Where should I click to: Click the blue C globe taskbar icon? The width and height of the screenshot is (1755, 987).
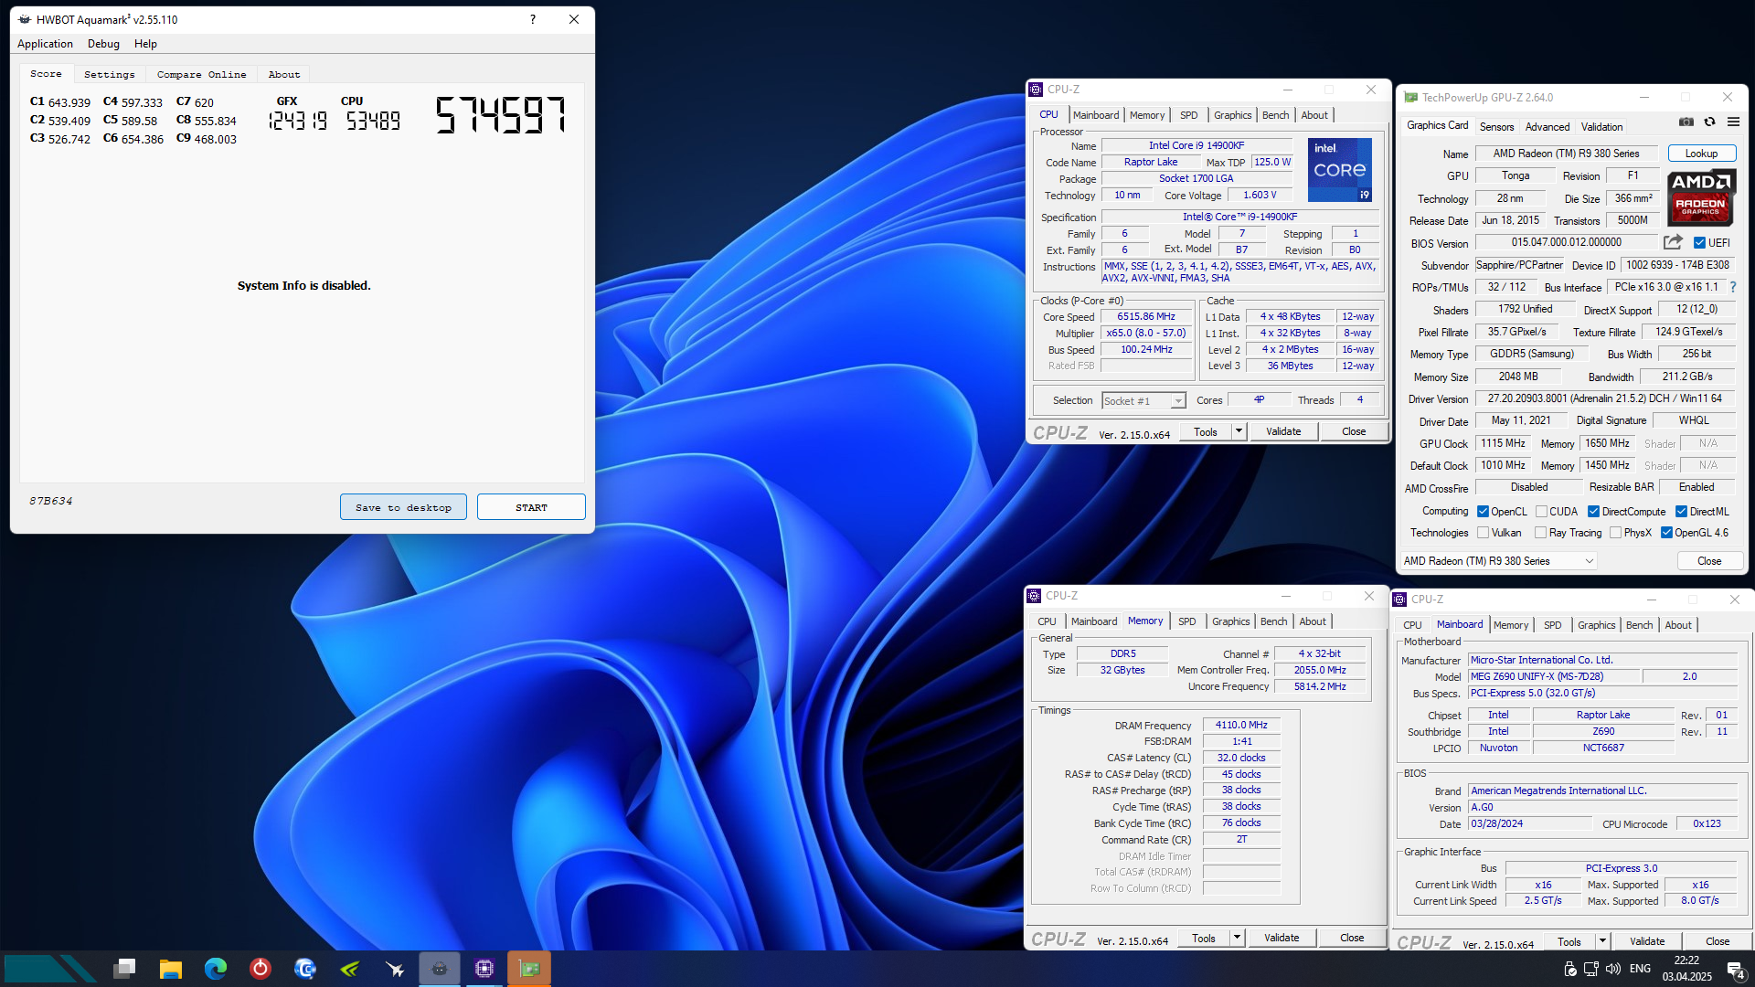click(x=304, y=969)
